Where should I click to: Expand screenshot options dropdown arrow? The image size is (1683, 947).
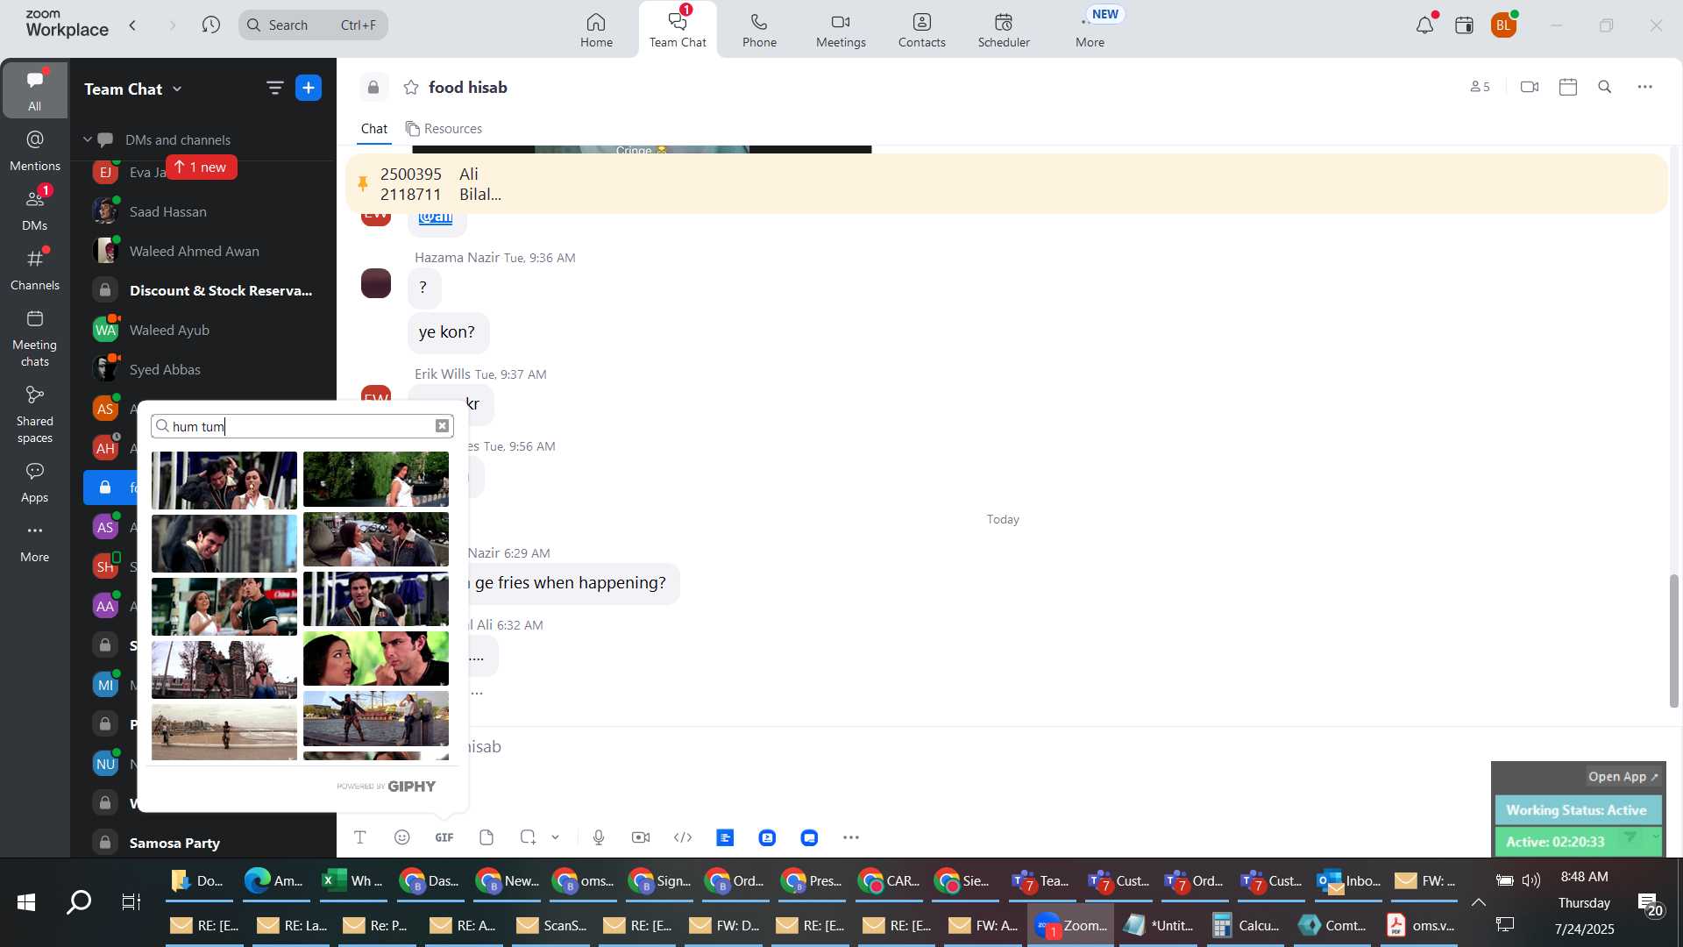[x=556, y=837]
